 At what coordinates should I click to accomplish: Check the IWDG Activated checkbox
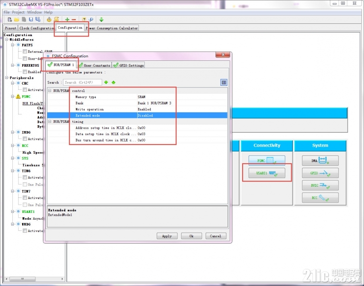[x=25, y=139]
